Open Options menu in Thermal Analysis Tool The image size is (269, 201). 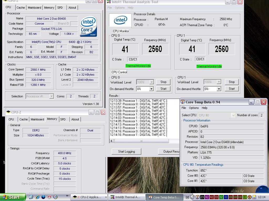tap(120, 8)
